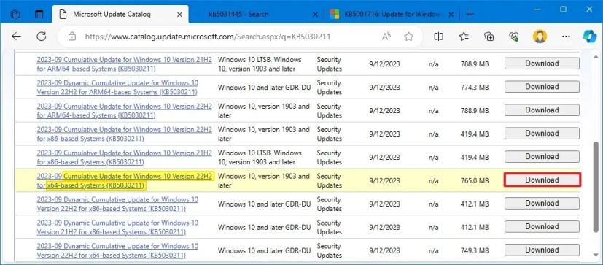Download 22H2 x64-based Systems update 765.0 MB
Image resolution: width=603 pixels, height=265 pixels.
(542, 180)
